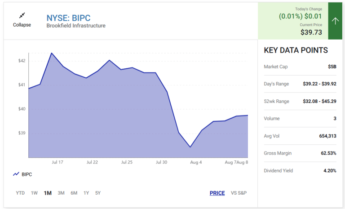Click the chart peak near Jul 17
Screen dimensions: 345x209
(52, 53)
